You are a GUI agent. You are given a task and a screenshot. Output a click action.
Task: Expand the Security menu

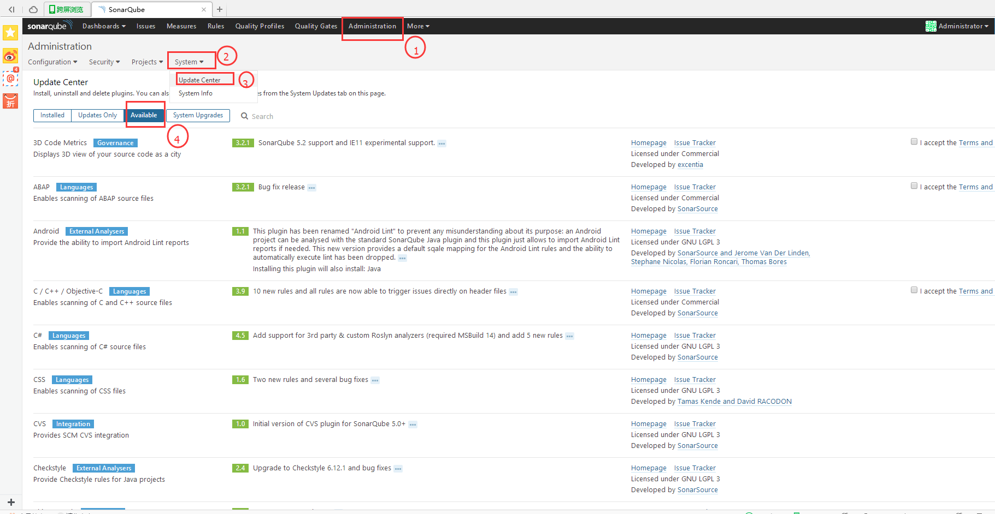coord(104,62)
